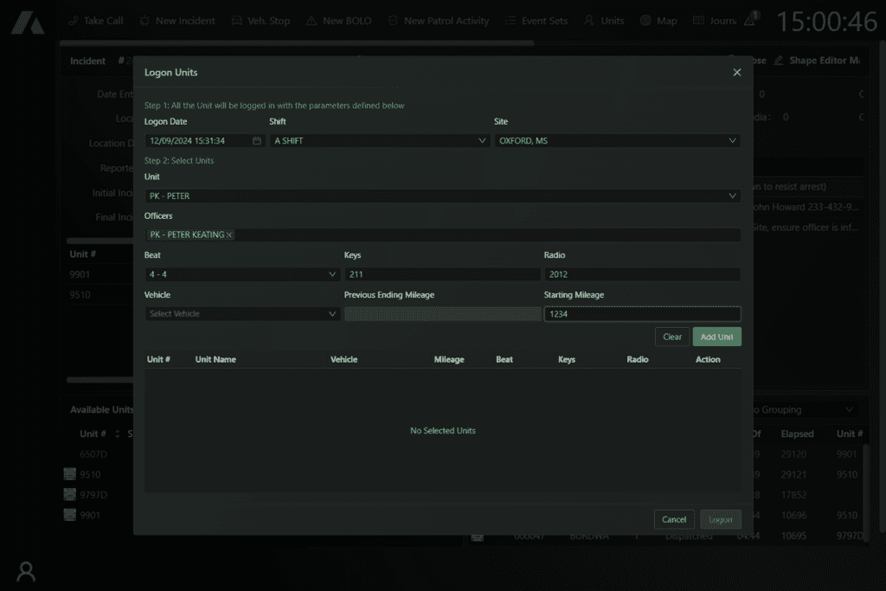The image size is (886, 591).
Task: Click the unit status icon beside 9901
Action: [70, 515]
